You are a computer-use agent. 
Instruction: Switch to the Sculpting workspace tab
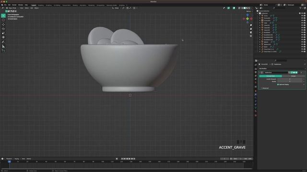[x=48, y=5]
